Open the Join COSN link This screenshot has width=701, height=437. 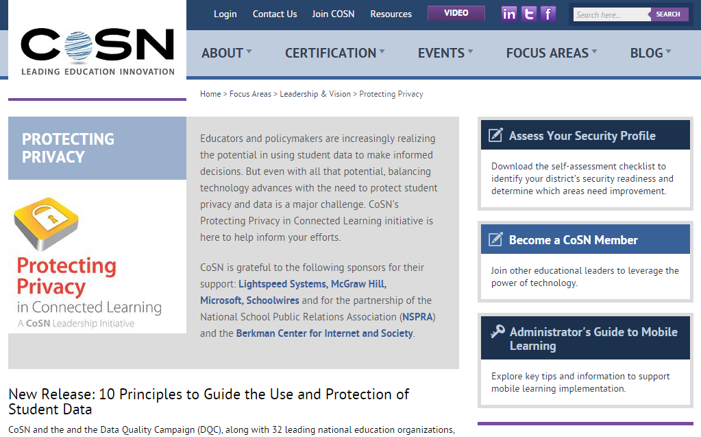333,14
